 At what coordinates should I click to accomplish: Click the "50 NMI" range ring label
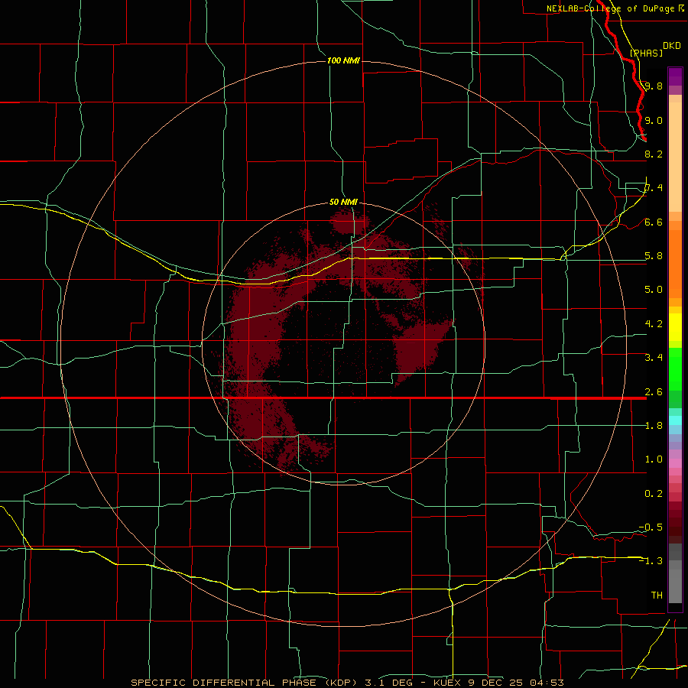pos(343,202)
